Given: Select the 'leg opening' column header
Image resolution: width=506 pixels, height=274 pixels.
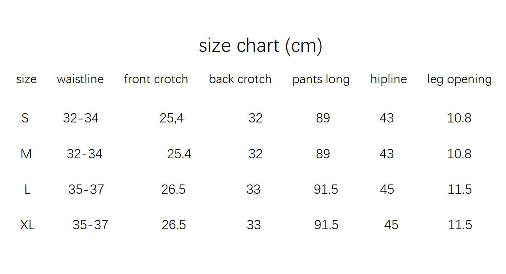Looking at the screenshot, I should tap(459, 80).
